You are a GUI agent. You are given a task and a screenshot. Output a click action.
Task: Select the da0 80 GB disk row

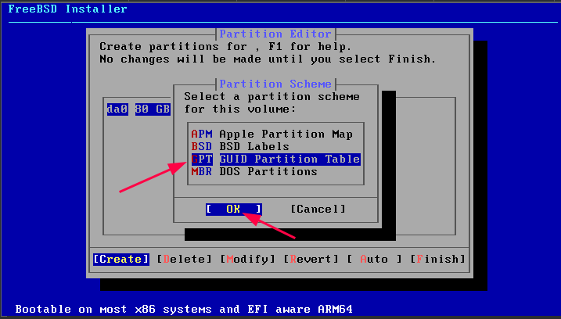tap(138, 109)
